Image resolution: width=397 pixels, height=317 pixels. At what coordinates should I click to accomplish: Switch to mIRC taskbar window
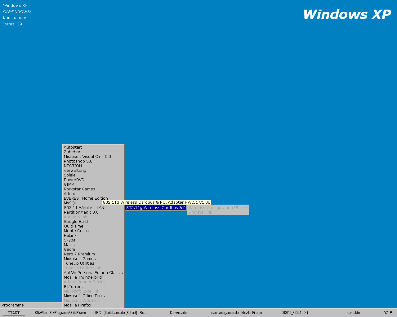[x=119, y=313]
